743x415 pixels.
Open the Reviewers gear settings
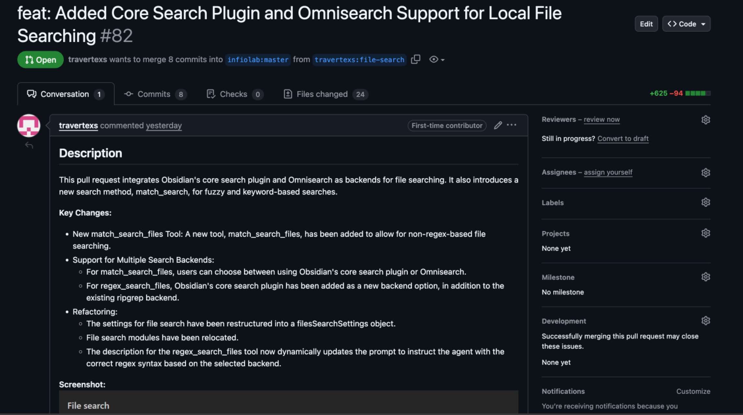(x=705, y=120)
